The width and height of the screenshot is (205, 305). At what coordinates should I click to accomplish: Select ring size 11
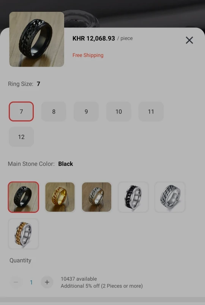[151, 112]
